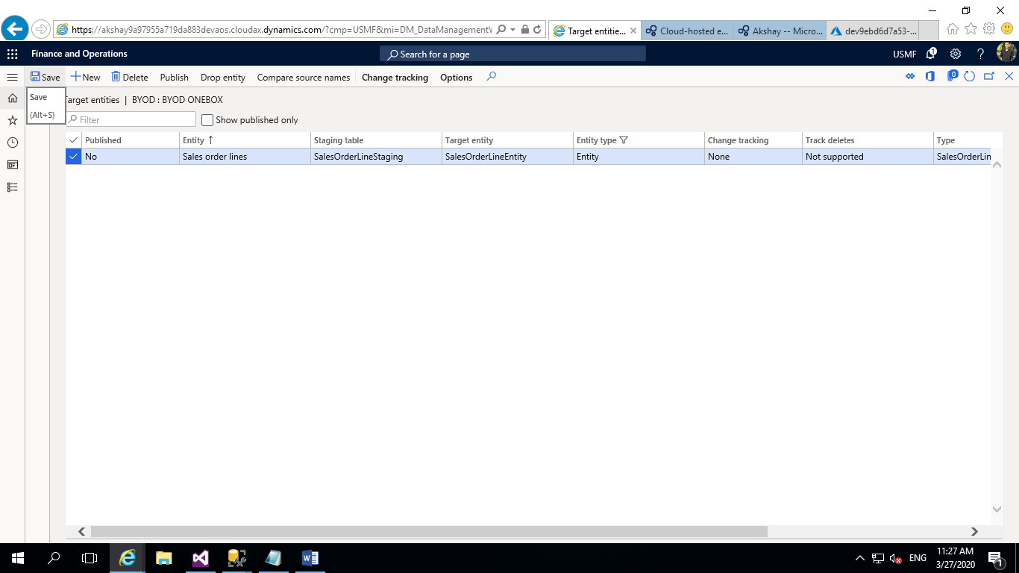Switch to dev9ebd6d7a53 browser tab

tap(873, 31)
